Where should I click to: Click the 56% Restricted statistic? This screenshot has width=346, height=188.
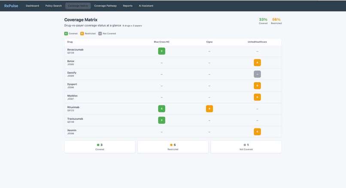coord(276,21)
